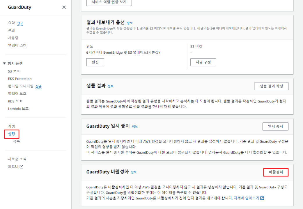The height and width of the screenshot is (209, 303).
Task: Click GuardDuty title in sidebar header
Action: tap(20, 7)
